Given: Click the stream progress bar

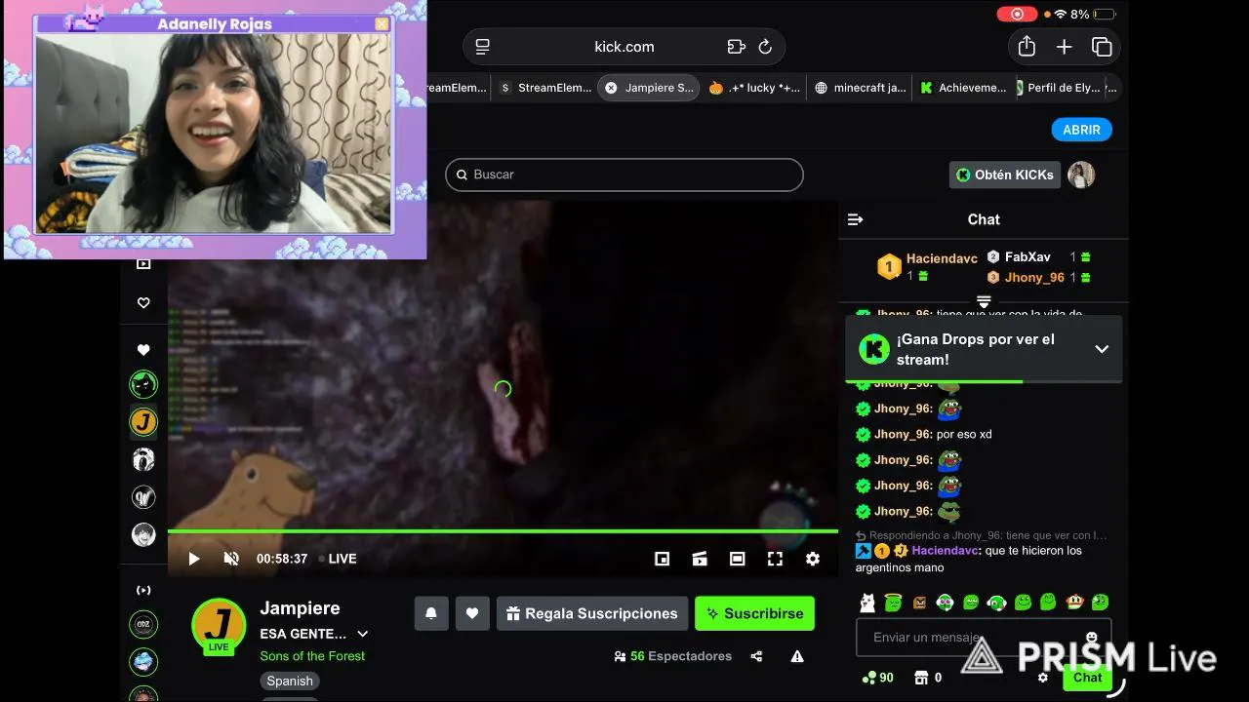Looking at the screenshot, I should (503, 531).
